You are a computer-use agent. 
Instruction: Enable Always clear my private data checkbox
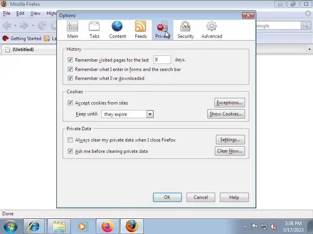click(70, 140)
